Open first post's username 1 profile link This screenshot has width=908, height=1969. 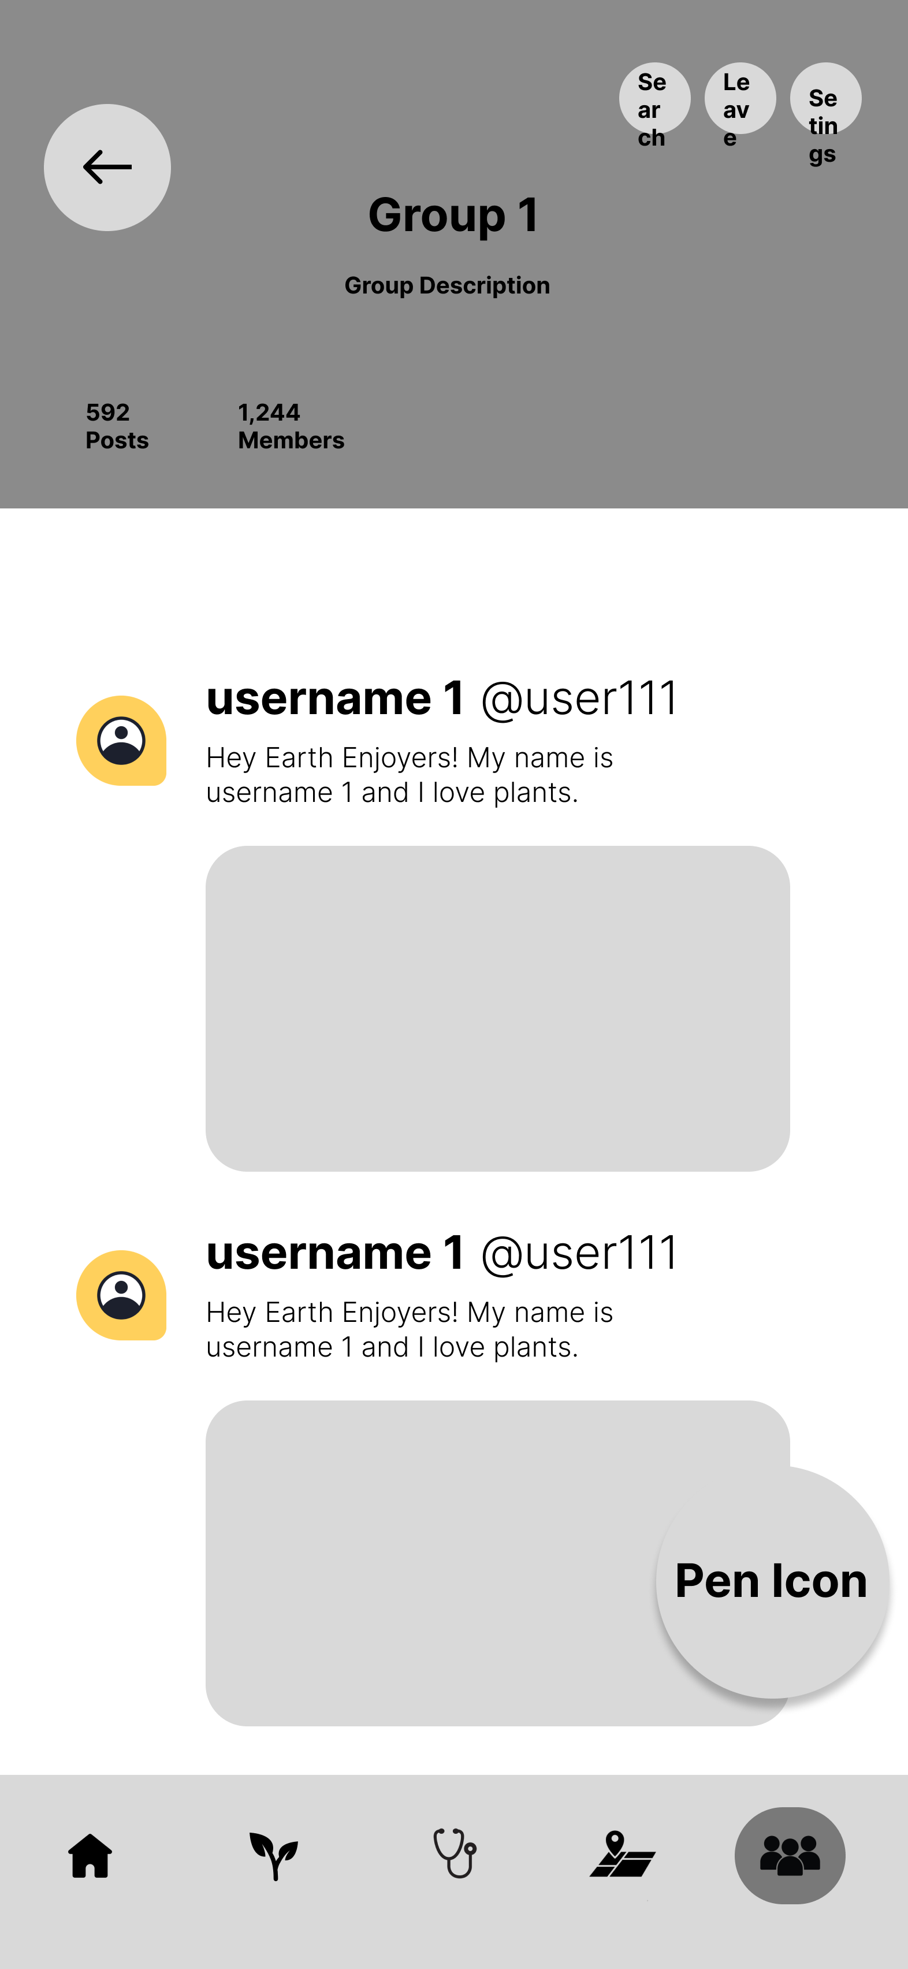[336, 698]
